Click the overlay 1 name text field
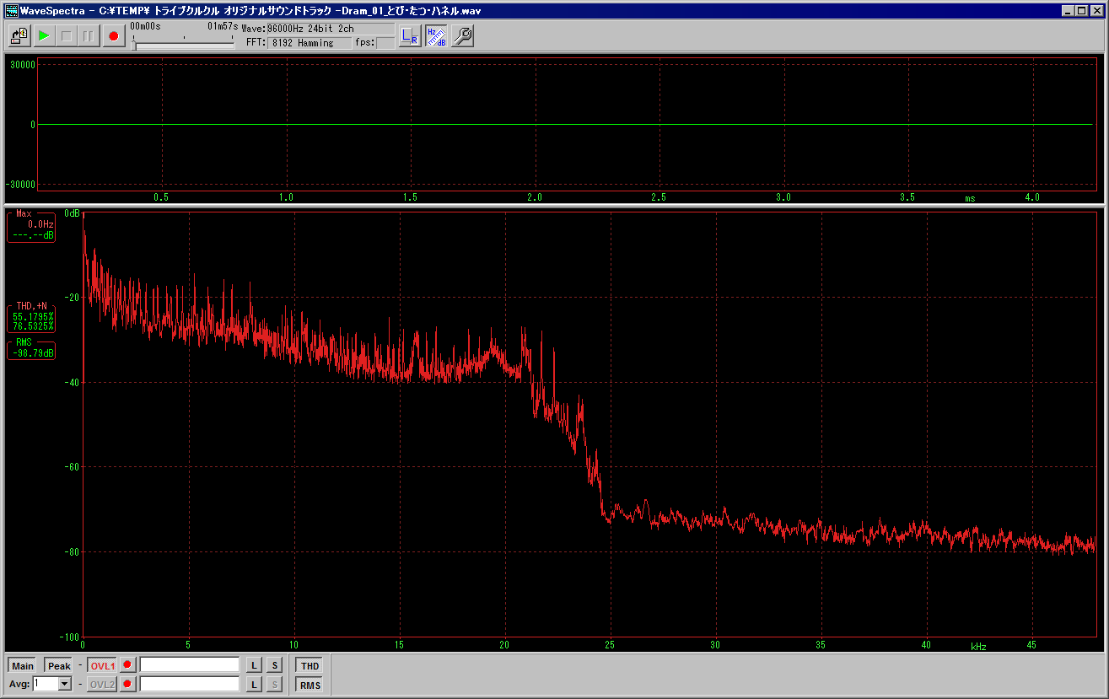This screenshot has width=1109, height=699. [x=190, y=665]
